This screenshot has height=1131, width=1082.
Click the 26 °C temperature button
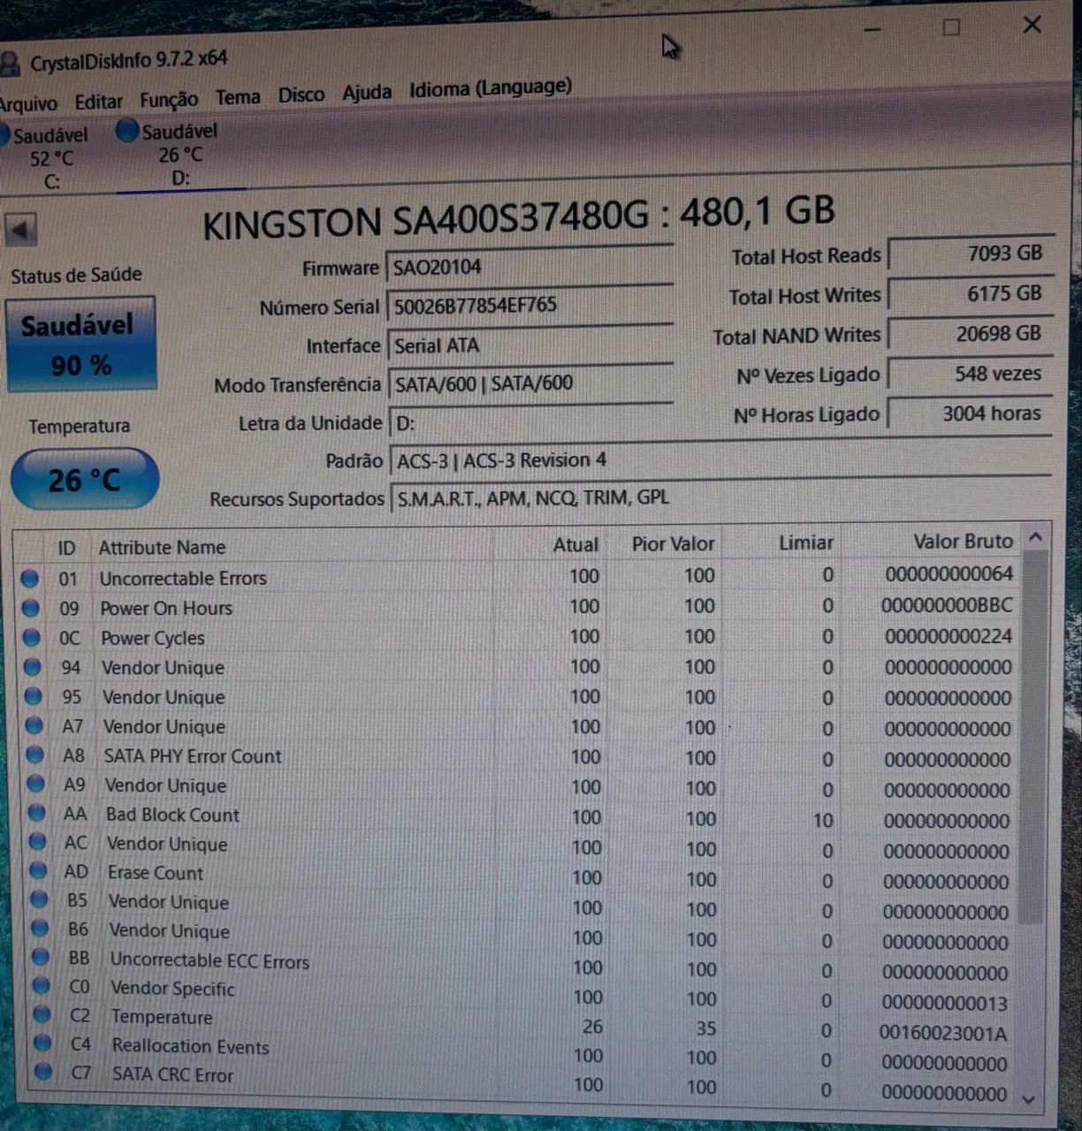pos(84,480)
